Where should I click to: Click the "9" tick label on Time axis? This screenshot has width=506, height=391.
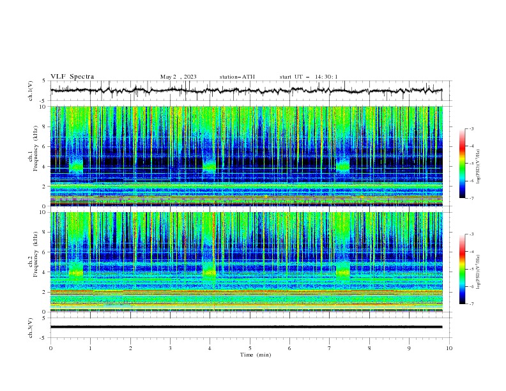pos(409,348)
